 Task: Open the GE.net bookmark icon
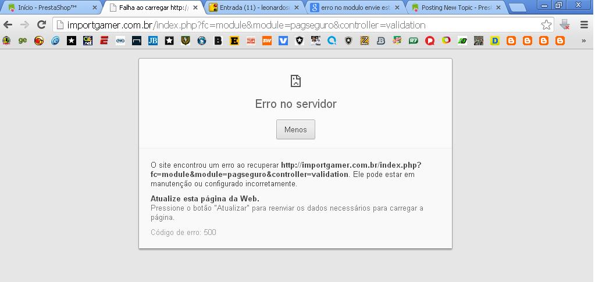coord(88,41)
